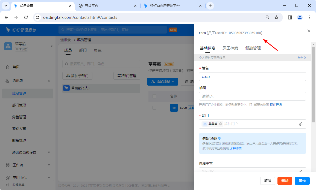The width and height of the screenshot is (316, 190).
Task: Tick the select-all checkbox in table header
Action: [x=154, y=96]
